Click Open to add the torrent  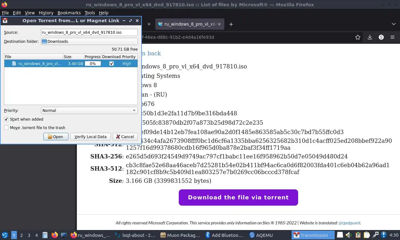pyautogui.click(x=56, y=137)
